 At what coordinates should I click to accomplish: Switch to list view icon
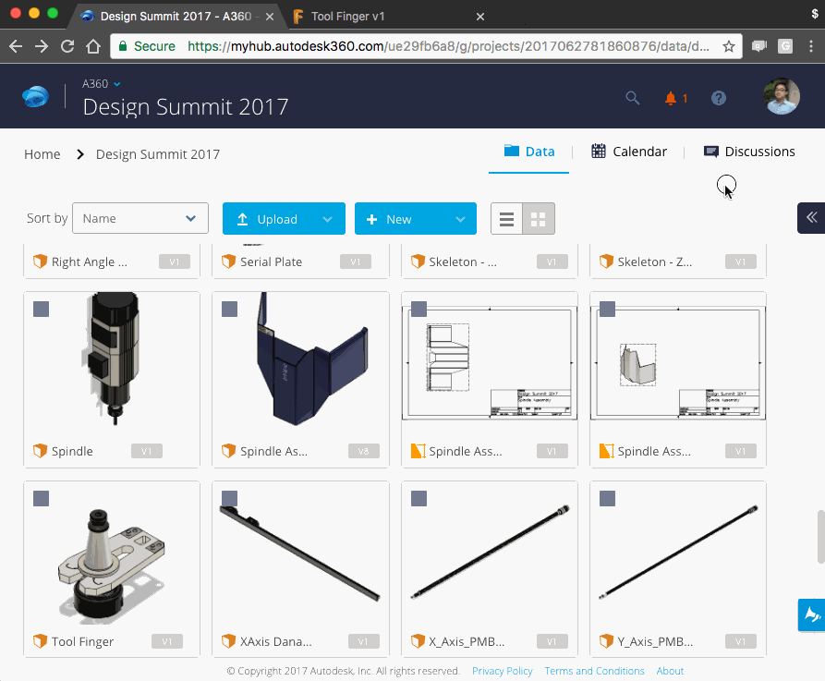506,219
